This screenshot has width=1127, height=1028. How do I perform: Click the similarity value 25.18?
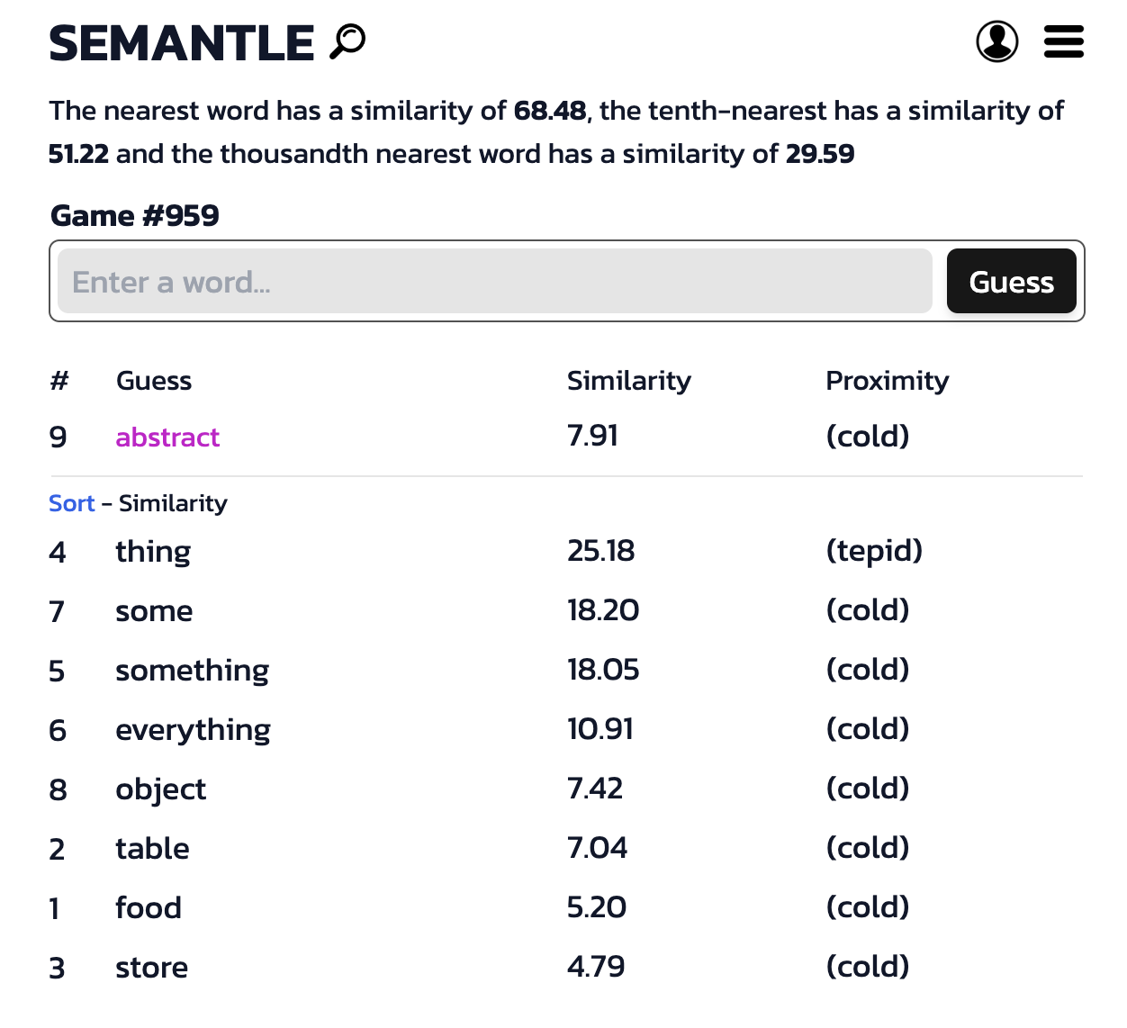[602, 551]
